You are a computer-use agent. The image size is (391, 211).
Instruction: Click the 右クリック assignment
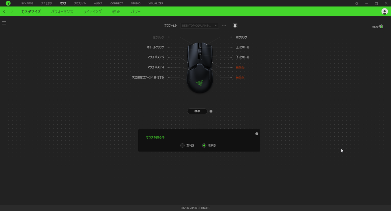pyautogui.click(x=241, y=37)
